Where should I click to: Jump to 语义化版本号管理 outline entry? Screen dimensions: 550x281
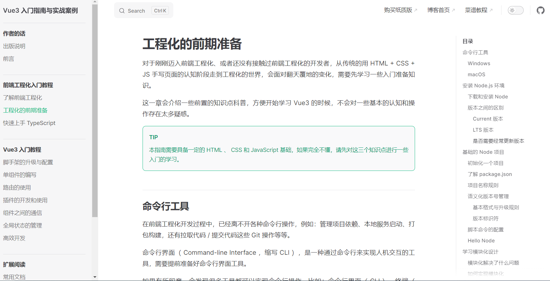pyautogui.click(x=488, y=197)
